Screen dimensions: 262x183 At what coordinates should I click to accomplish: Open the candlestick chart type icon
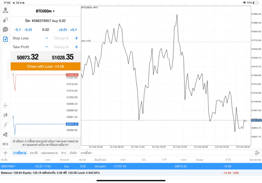5,115
